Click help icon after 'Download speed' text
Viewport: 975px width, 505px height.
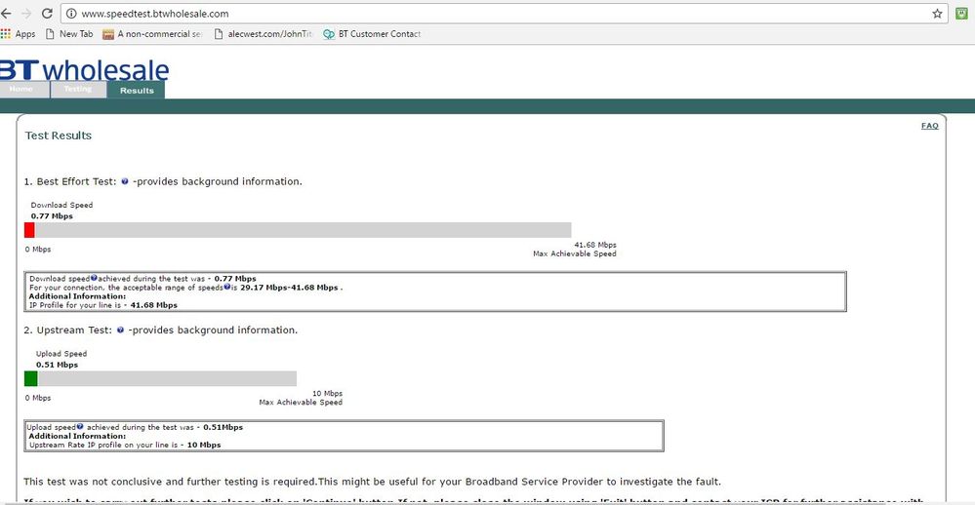point(94,278)
